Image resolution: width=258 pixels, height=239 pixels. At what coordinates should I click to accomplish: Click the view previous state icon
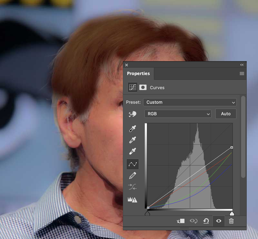[193, 221]
